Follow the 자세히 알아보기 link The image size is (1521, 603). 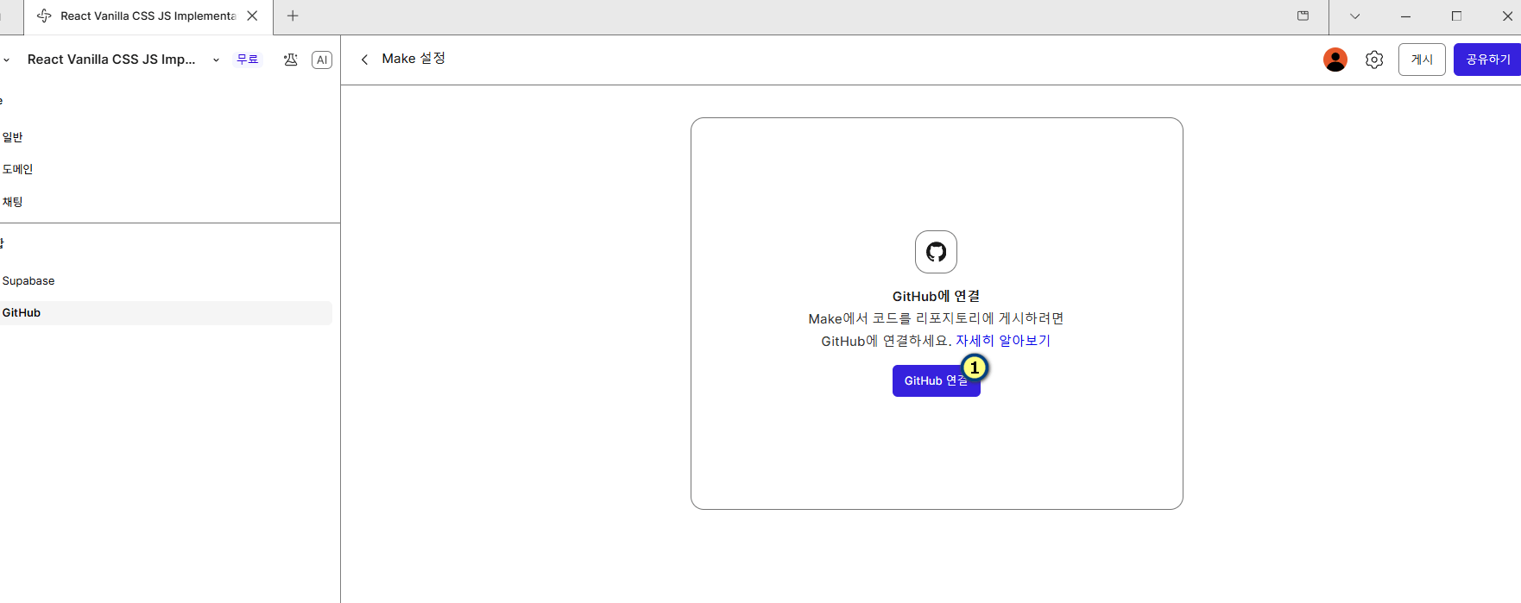coord(1002,341)
